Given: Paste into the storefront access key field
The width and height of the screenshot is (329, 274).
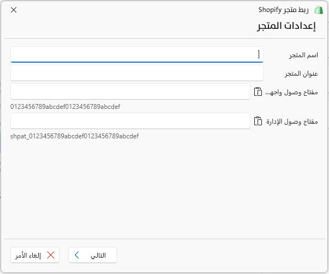Looking at the screenshot, I should click(x=258, y=92).
